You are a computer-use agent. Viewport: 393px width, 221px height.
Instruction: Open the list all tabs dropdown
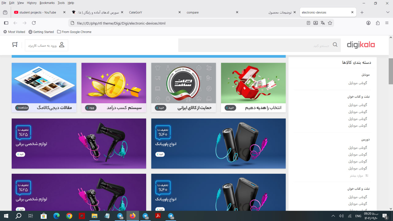click(x=388, y=12)
